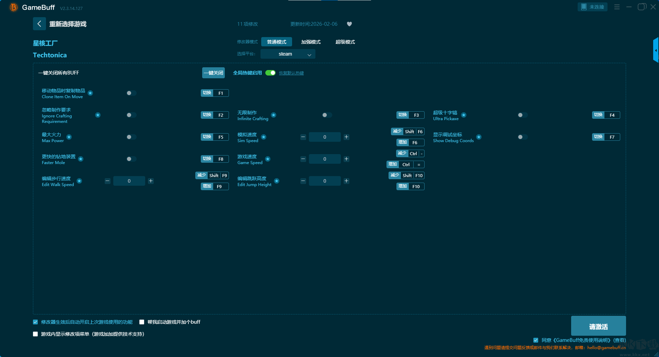Click the GameBuff logo icon
Image resolution: width=659 pixels, height=357 pixels.
coord(14,7)
